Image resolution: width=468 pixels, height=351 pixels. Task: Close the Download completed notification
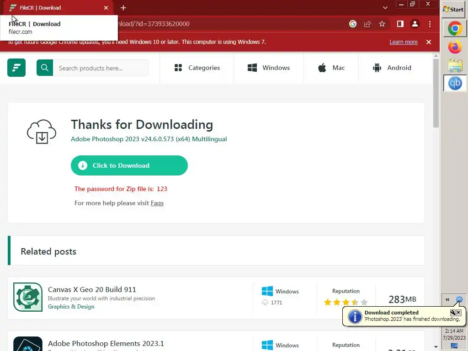(x=459, y=313)
